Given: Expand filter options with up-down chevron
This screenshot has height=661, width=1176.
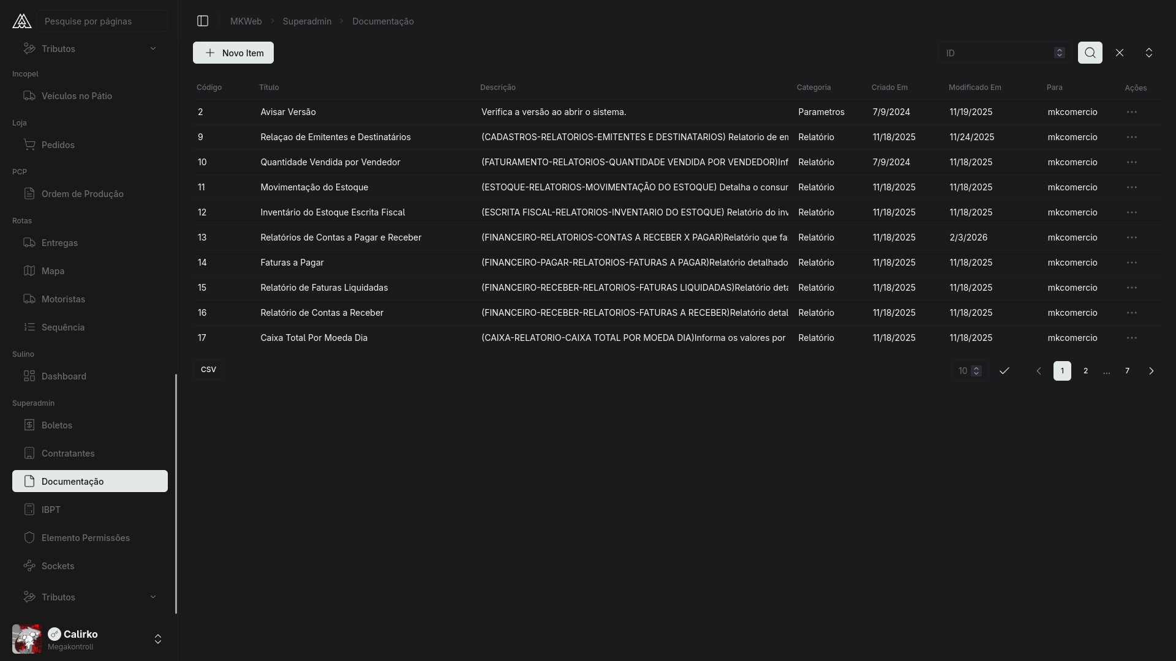Looking at the screenshot, I should click(x=1149, y=53).
